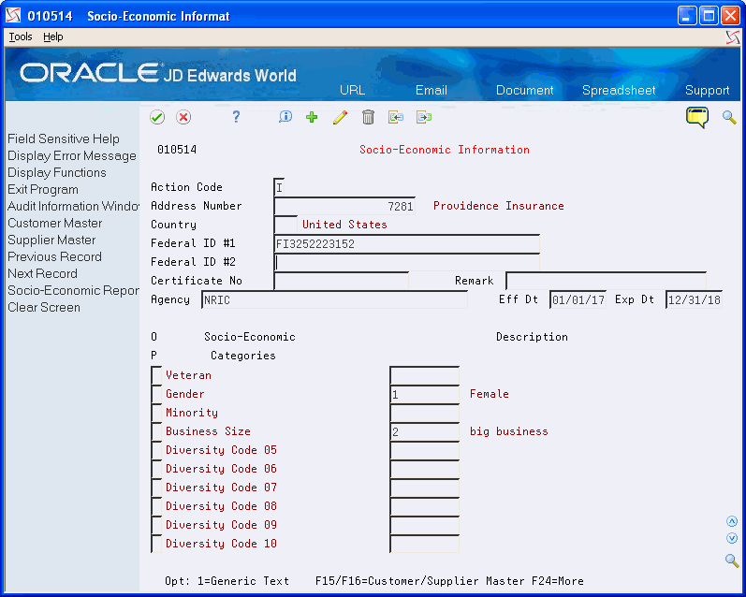Open the Help menu
Viewport: 746px width, 597px height.
tap(52, 36)
